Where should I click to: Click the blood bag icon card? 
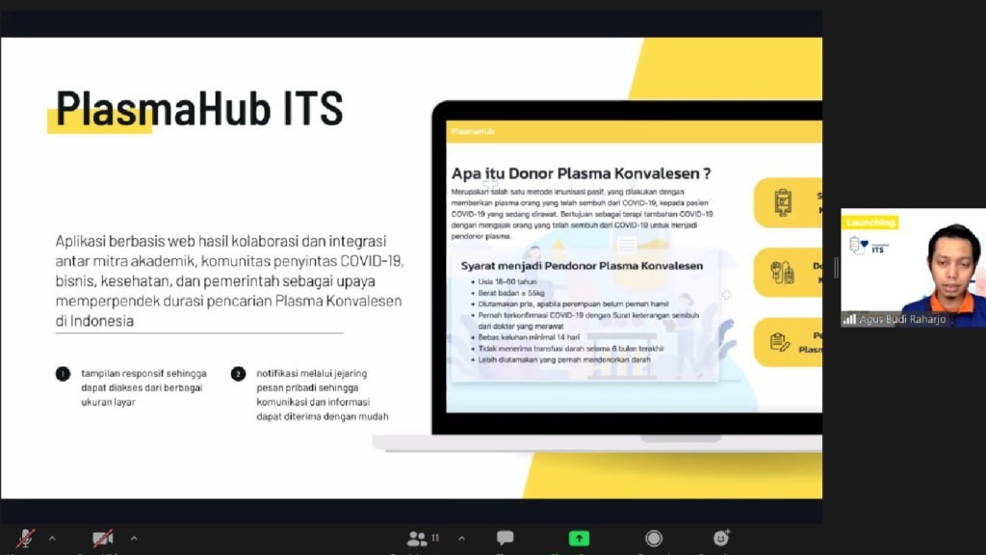point(783,202)
